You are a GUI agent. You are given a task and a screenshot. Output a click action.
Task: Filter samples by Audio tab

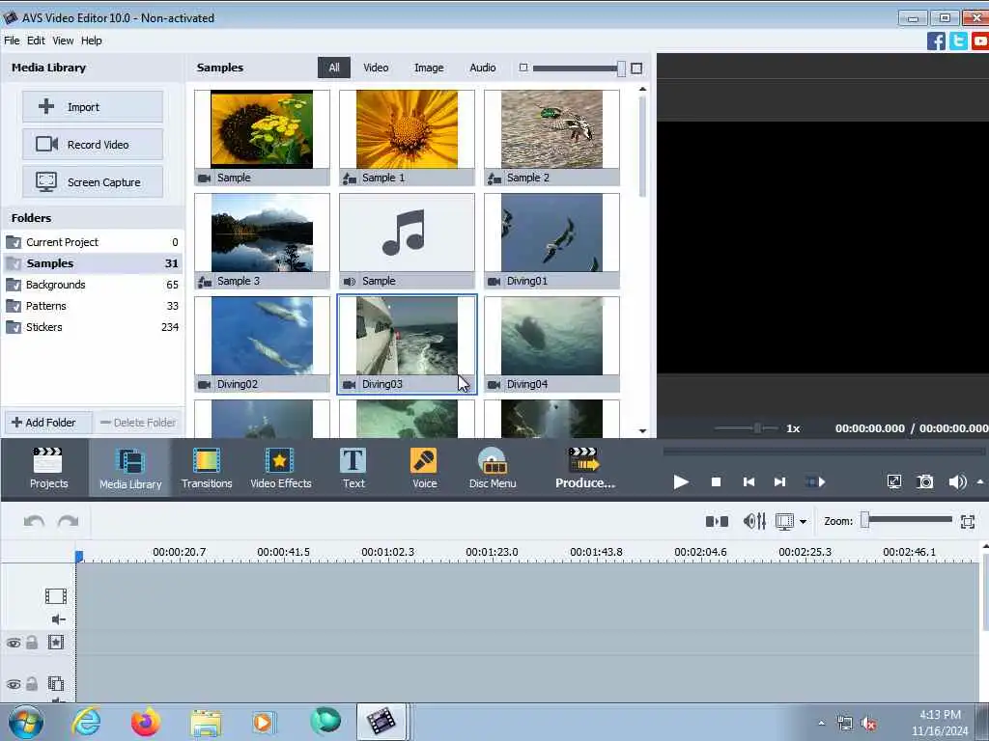(x=483, y=68)
